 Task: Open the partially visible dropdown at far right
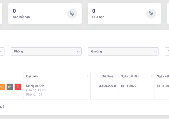point(167,52)
